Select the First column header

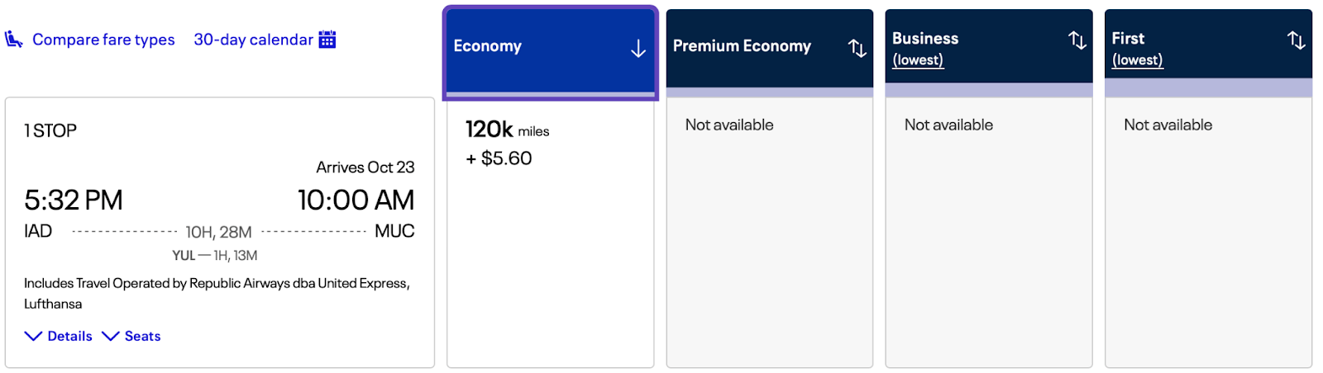[x=1128, y=38]
